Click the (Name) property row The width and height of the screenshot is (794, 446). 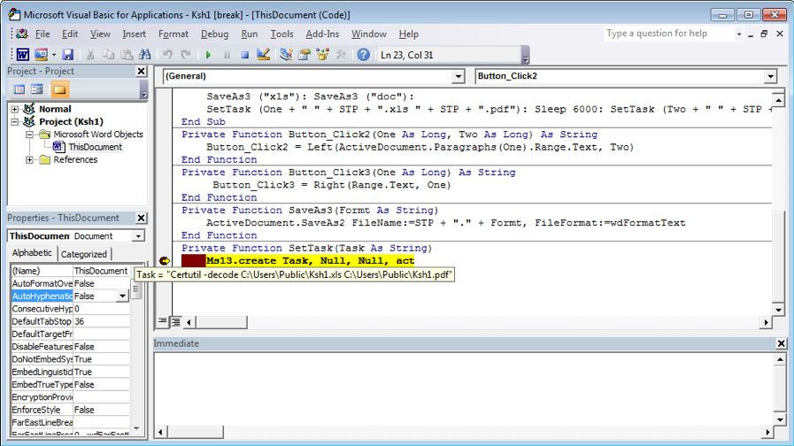(71, 272)
